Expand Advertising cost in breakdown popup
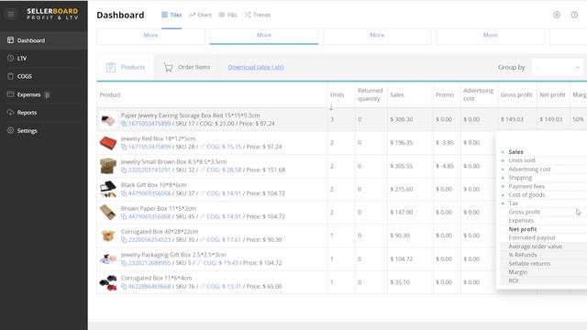The width and height of the screenshot is (587, 330). click(x=503, y=169)
